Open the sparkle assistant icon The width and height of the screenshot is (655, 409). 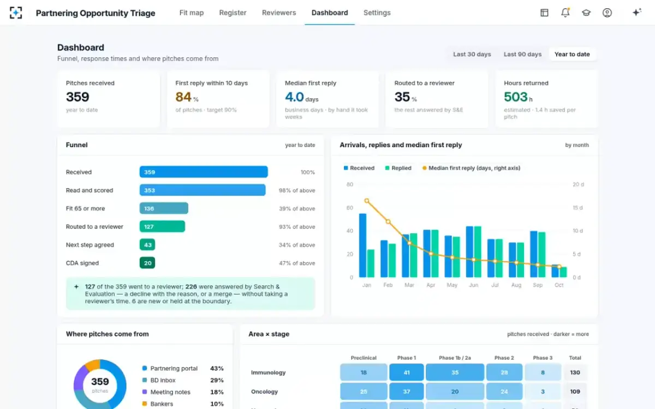[636, 13]
